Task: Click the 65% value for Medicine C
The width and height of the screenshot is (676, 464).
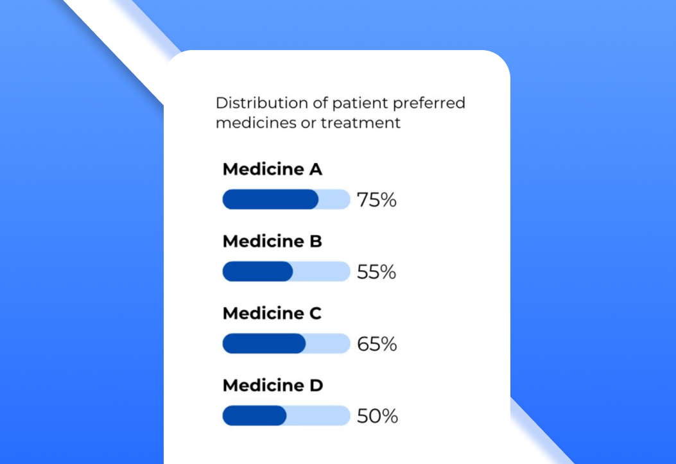Action: click(x=377, y=344)
